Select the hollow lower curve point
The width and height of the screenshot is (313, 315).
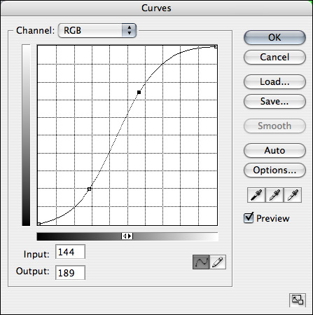[x=89, y=189]
